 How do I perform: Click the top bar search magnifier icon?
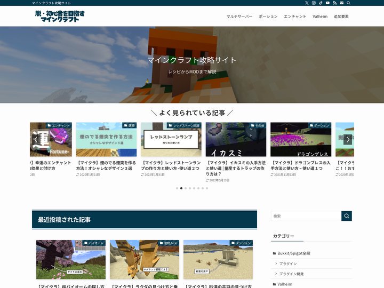click(348, 3)
